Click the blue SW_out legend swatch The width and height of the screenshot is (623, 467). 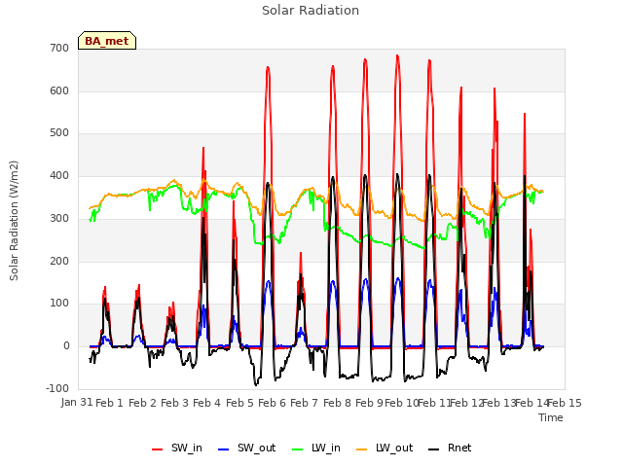(x=224, y=449)
